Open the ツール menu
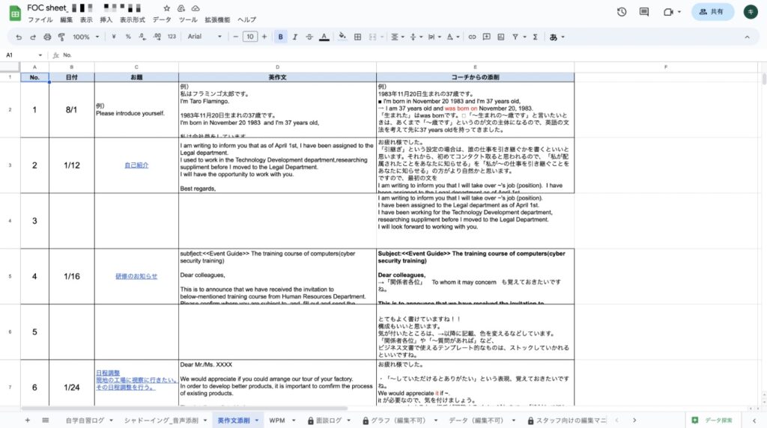Viewport: 767px width, 428px height. pyautogui.click(x=188, y=20)
